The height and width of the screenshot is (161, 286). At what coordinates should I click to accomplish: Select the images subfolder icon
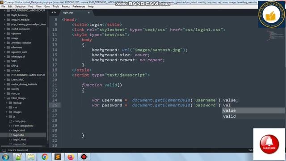pyautogui.click(x=10, y=112)
